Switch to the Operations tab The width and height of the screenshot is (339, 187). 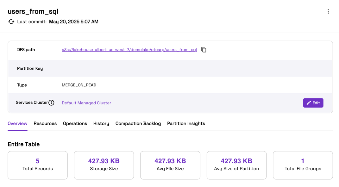coord(75,123)
